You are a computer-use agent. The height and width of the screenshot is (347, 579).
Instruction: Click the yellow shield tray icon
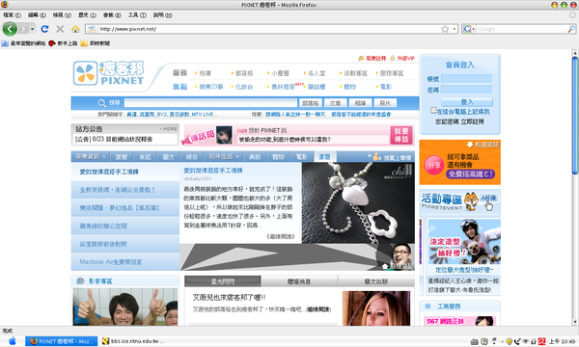(509, 341)
